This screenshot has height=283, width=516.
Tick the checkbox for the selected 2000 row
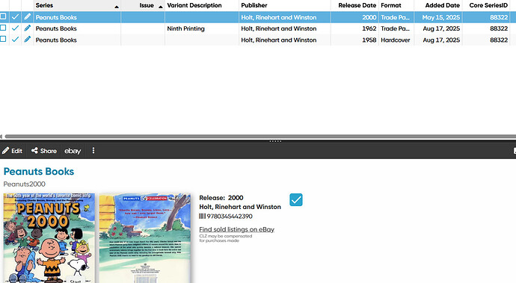pyautogui.click(x=3, y=16)
